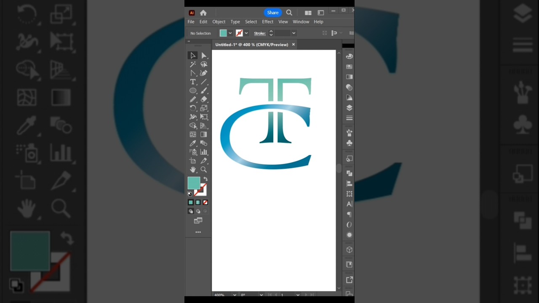Open the Paragraph panel icon
This screenshot has width=539, height=303.
click(349, 215)
